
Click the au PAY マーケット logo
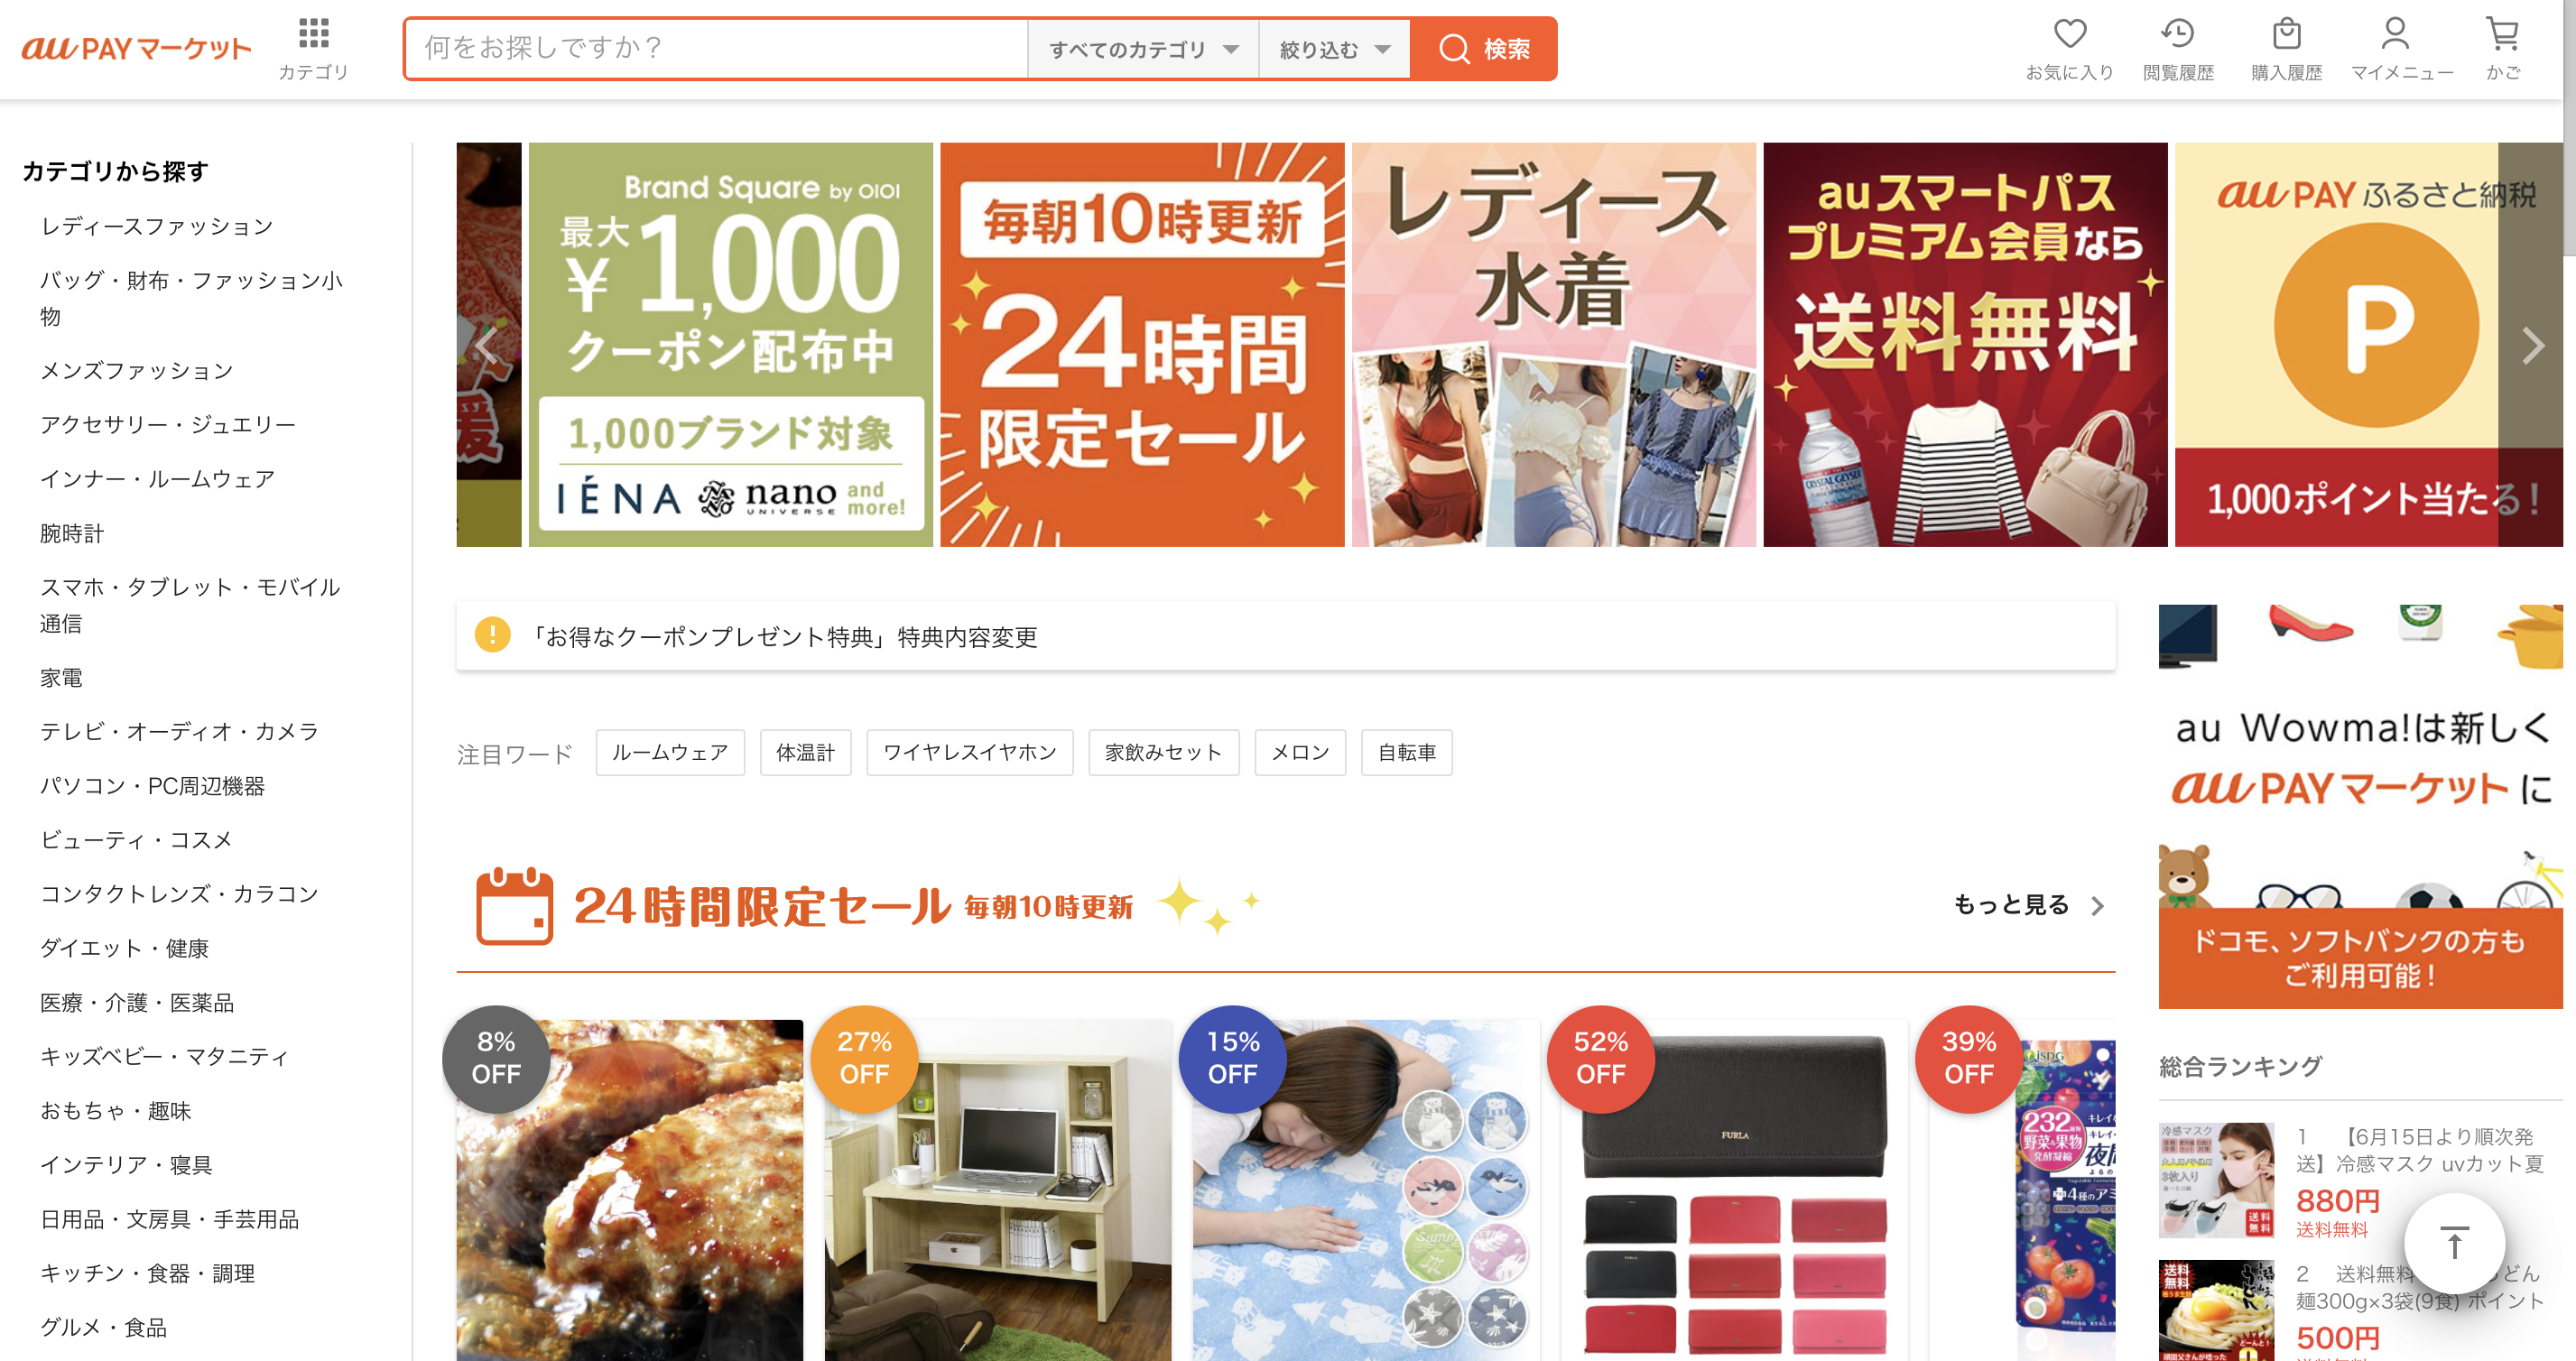(x=136, y=48)
